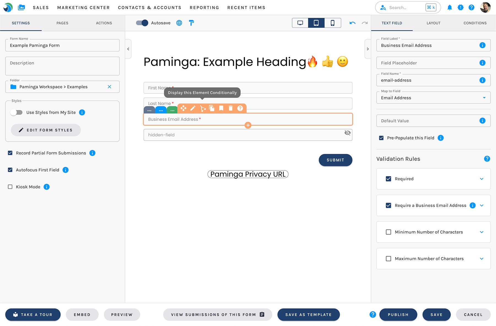Switch to desktop preview icon

coord(300,23)
